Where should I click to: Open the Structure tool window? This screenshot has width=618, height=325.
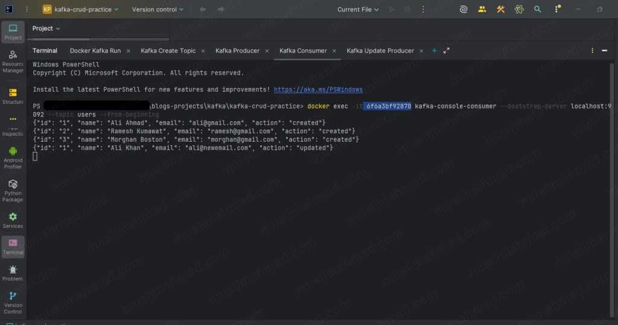tap(13, 96)
